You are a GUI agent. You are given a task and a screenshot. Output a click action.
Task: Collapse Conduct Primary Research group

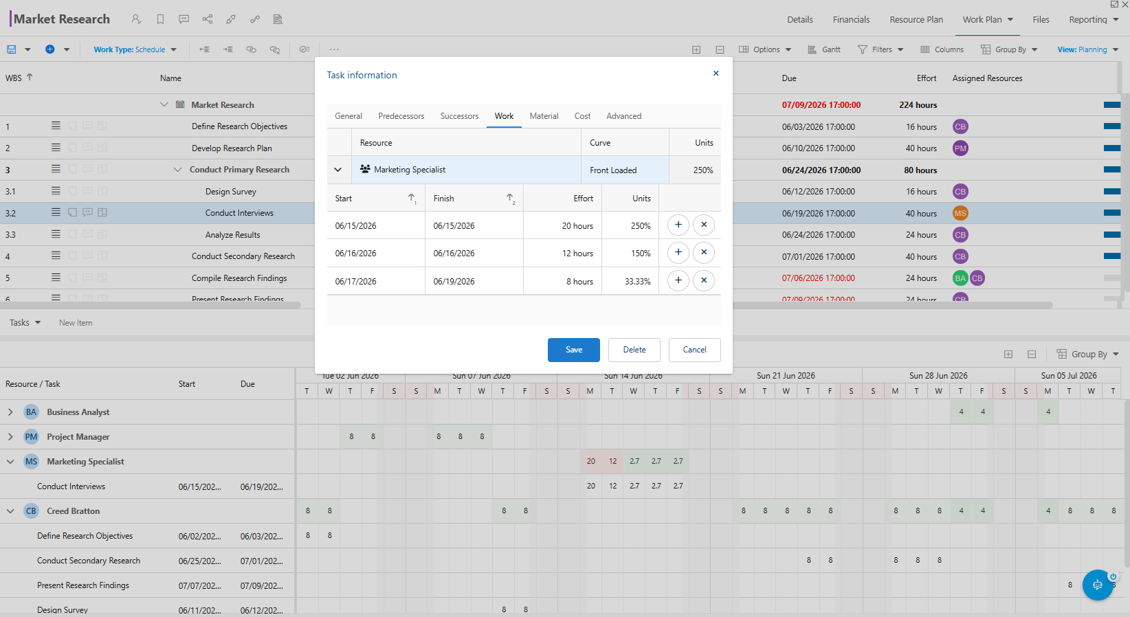(177, 170)
